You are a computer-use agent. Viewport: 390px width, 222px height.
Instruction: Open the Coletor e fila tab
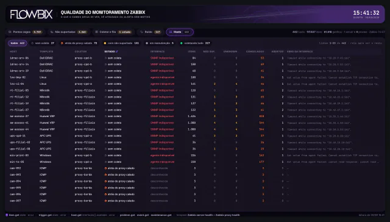pyautogui.click(x=113, y=32)
